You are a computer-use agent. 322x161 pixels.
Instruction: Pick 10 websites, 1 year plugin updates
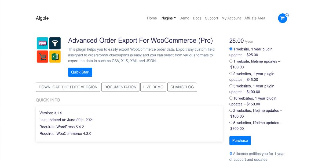(231, 98)
